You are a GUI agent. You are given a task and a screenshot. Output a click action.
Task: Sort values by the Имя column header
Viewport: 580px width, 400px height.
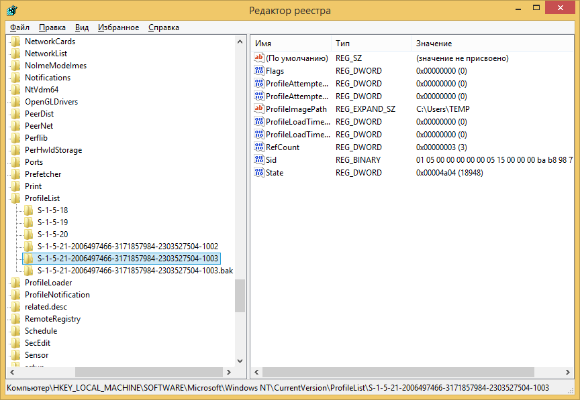291,43
